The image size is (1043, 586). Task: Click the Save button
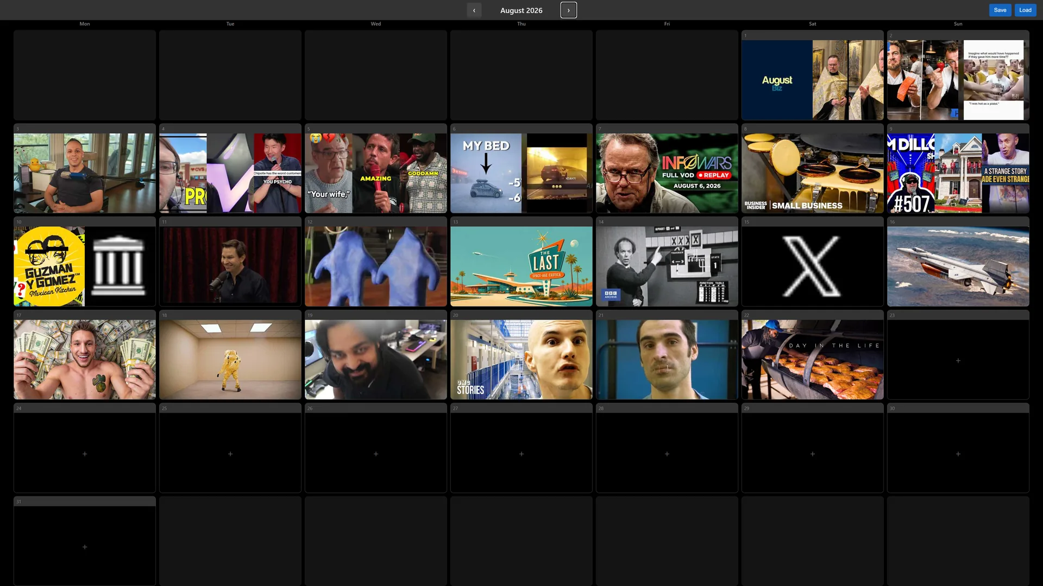pos(1000,10)
